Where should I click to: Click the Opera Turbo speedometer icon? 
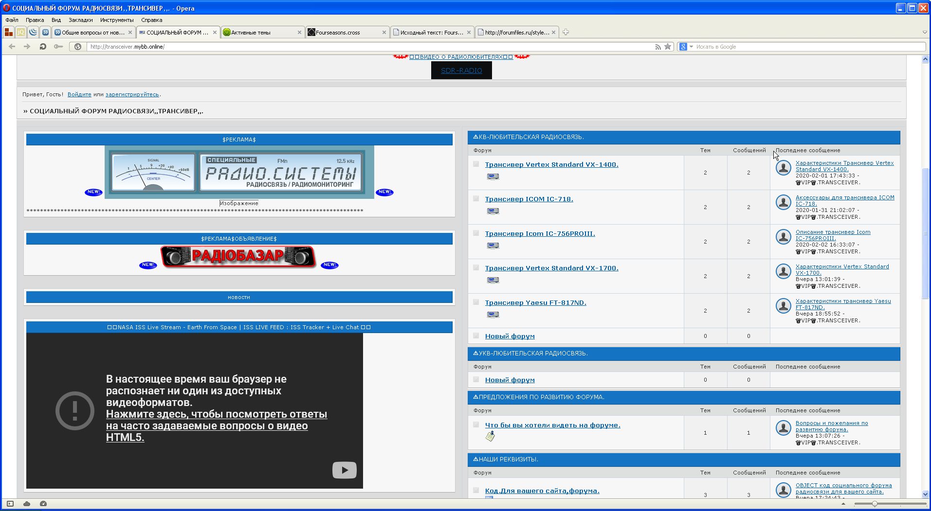pyautogui.click(x=43, y=504)
